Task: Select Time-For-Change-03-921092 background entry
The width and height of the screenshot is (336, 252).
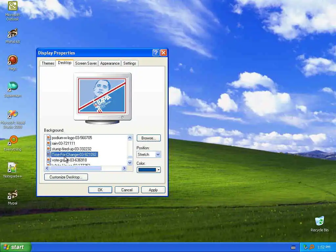Action: [74, 155]
